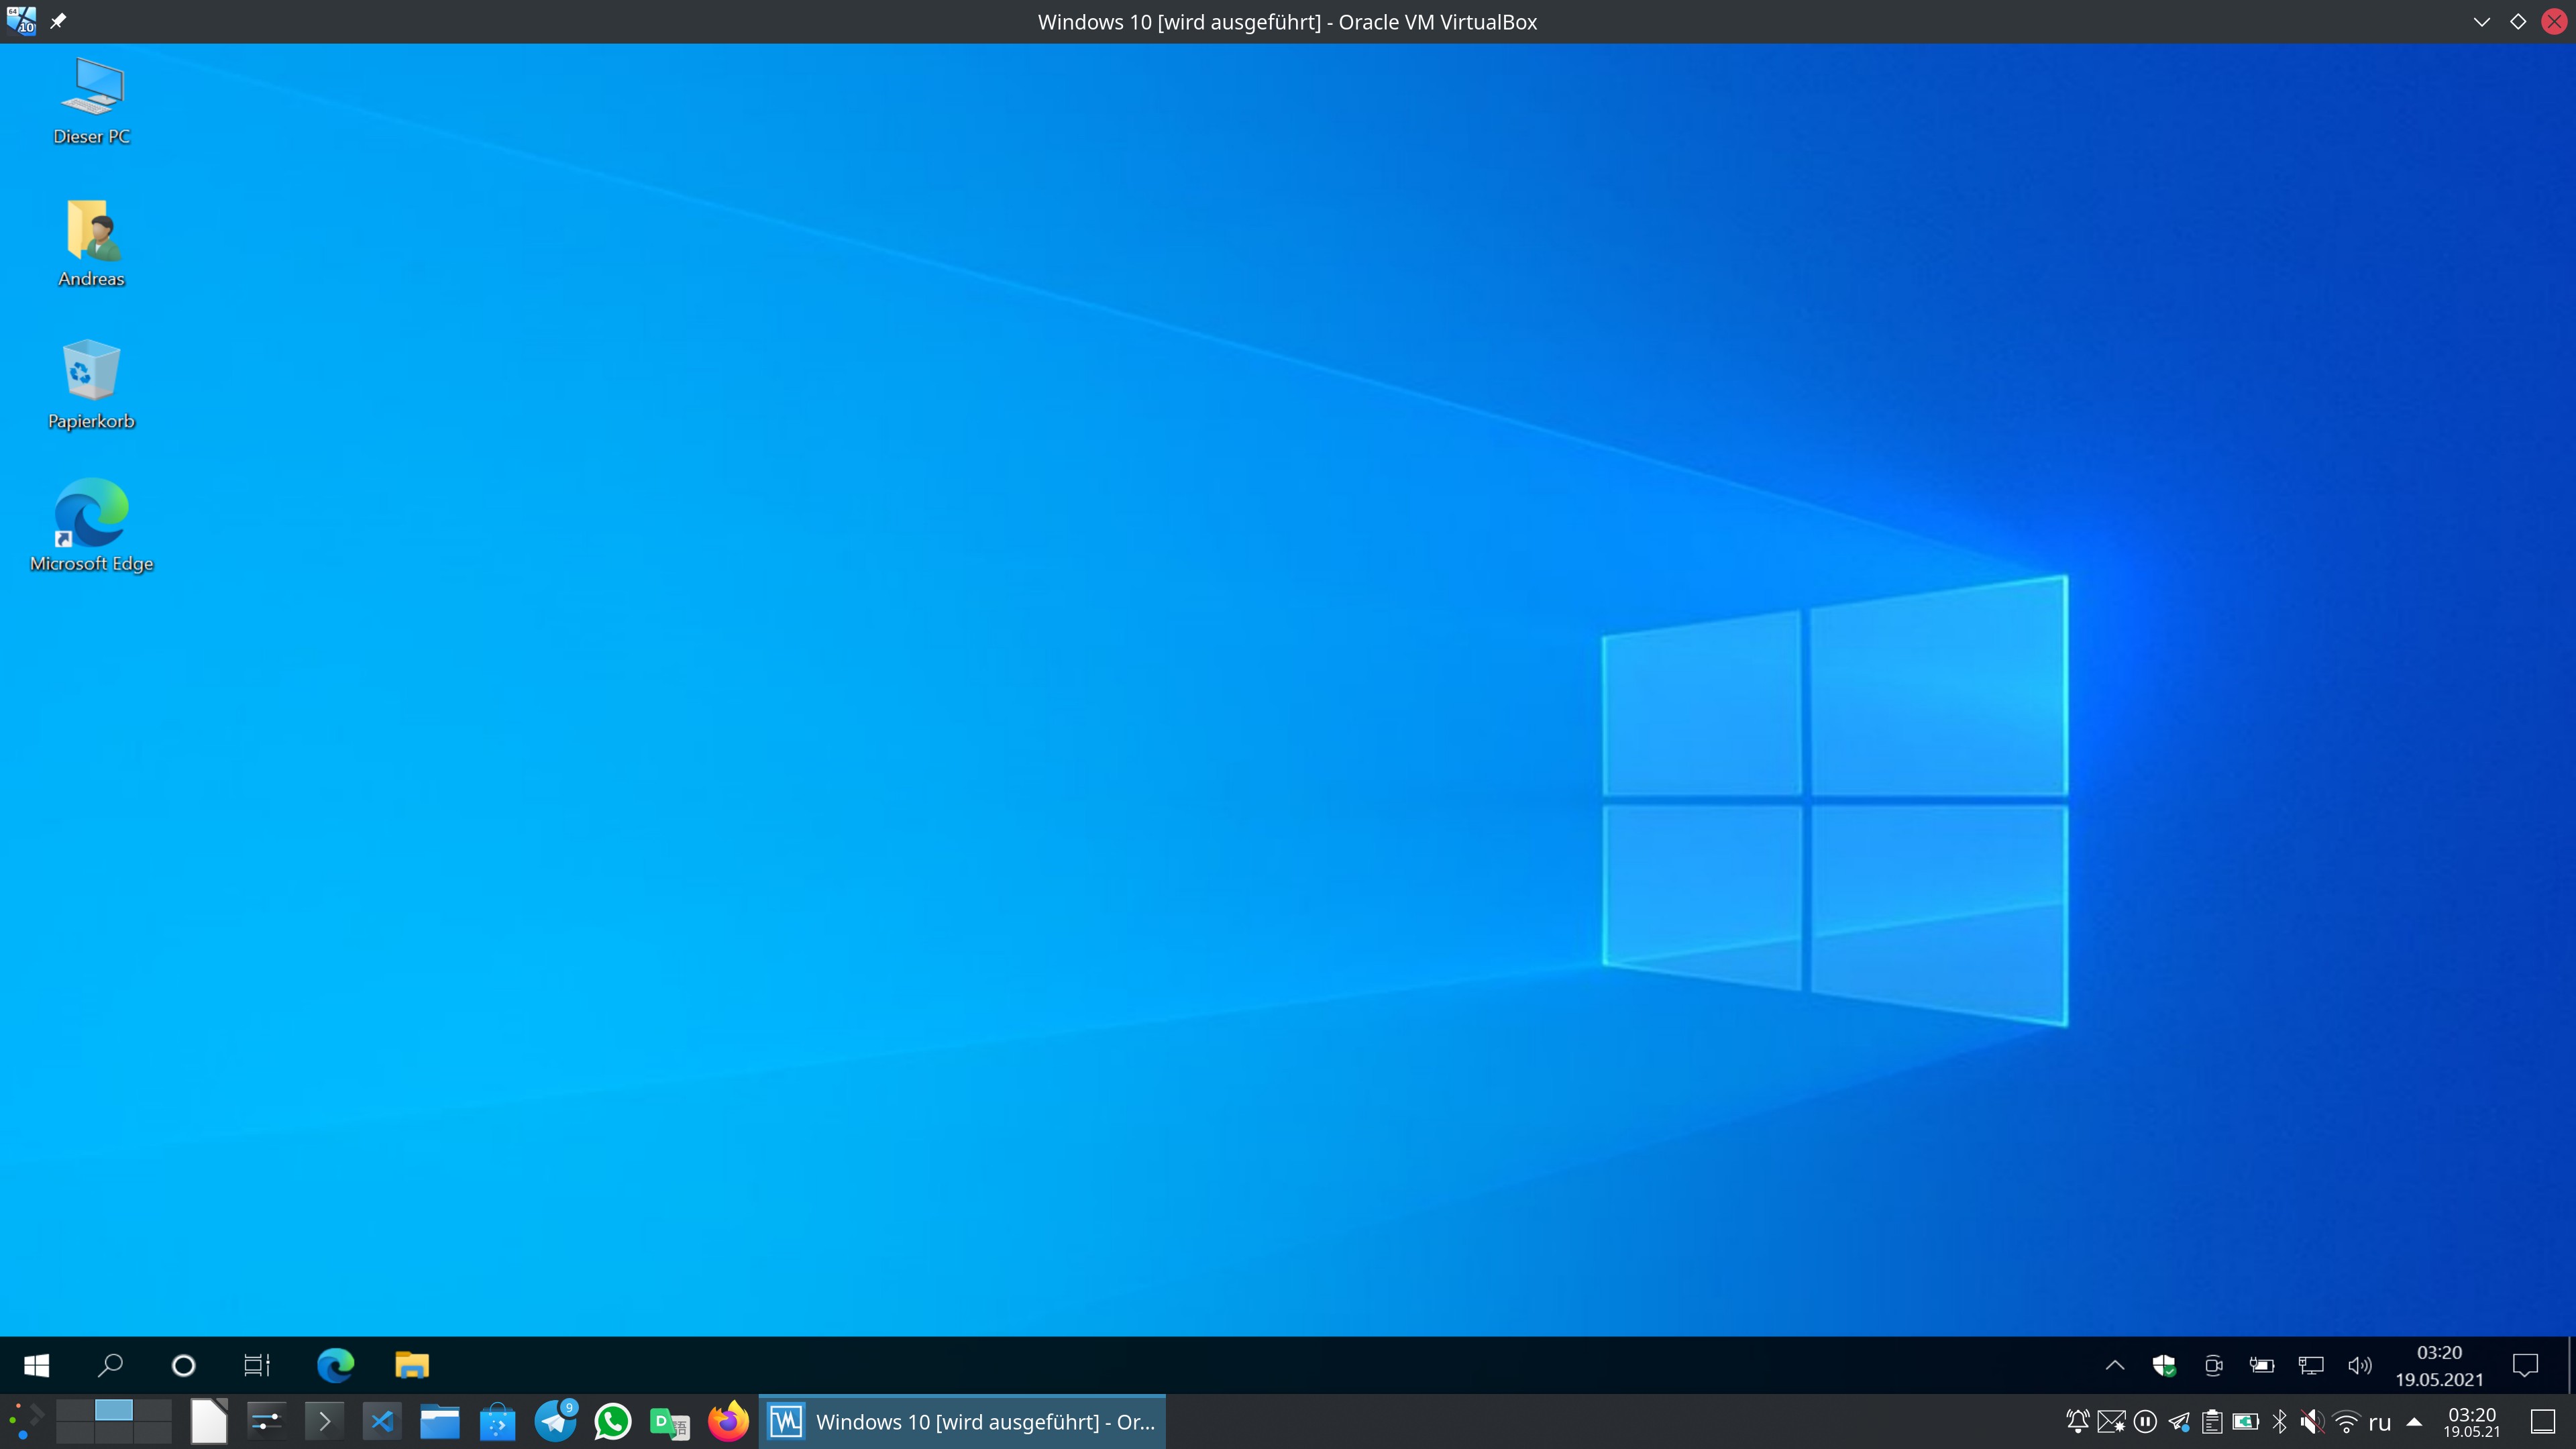Screen dimensions: 2576x1449
Task: Launch LibreOffice blank document icon in host panel
Action: [x=209, y=1422]
